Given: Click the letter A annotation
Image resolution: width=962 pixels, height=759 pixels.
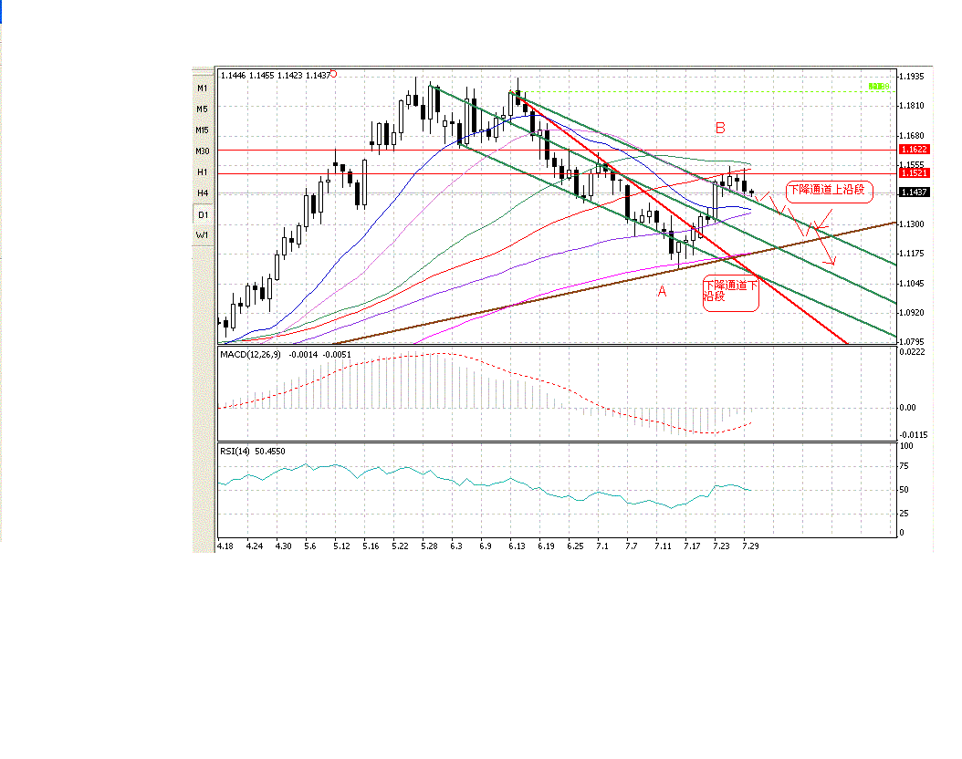Looking at the screenshot, I should [662, 292].
